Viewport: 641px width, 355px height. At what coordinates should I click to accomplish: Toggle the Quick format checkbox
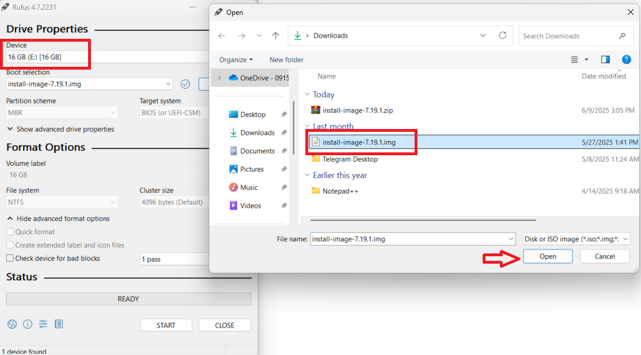coord(10,232)
